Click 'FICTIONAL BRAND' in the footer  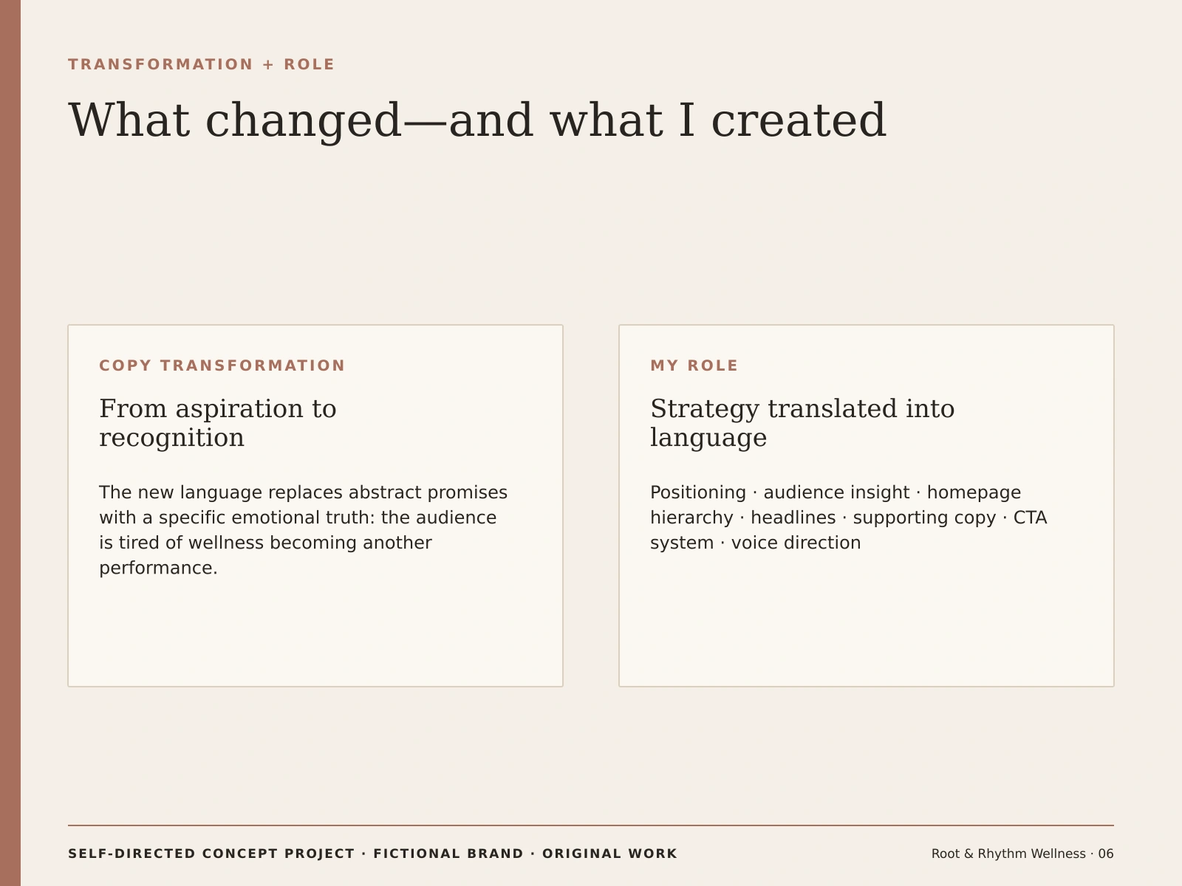[448, 854]
